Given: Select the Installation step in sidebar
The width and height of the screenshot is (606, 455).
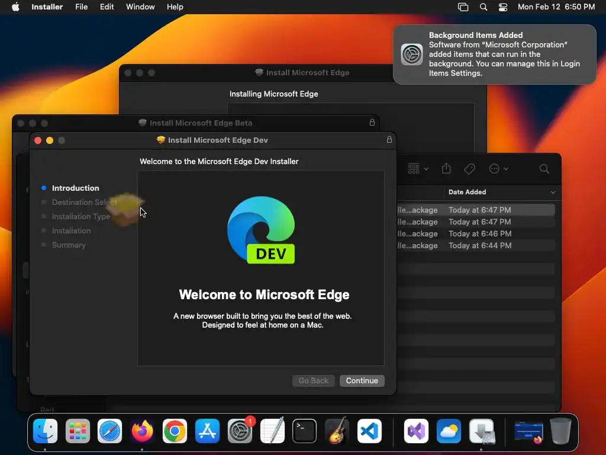Looking at the screenshot, I should 71,231.
